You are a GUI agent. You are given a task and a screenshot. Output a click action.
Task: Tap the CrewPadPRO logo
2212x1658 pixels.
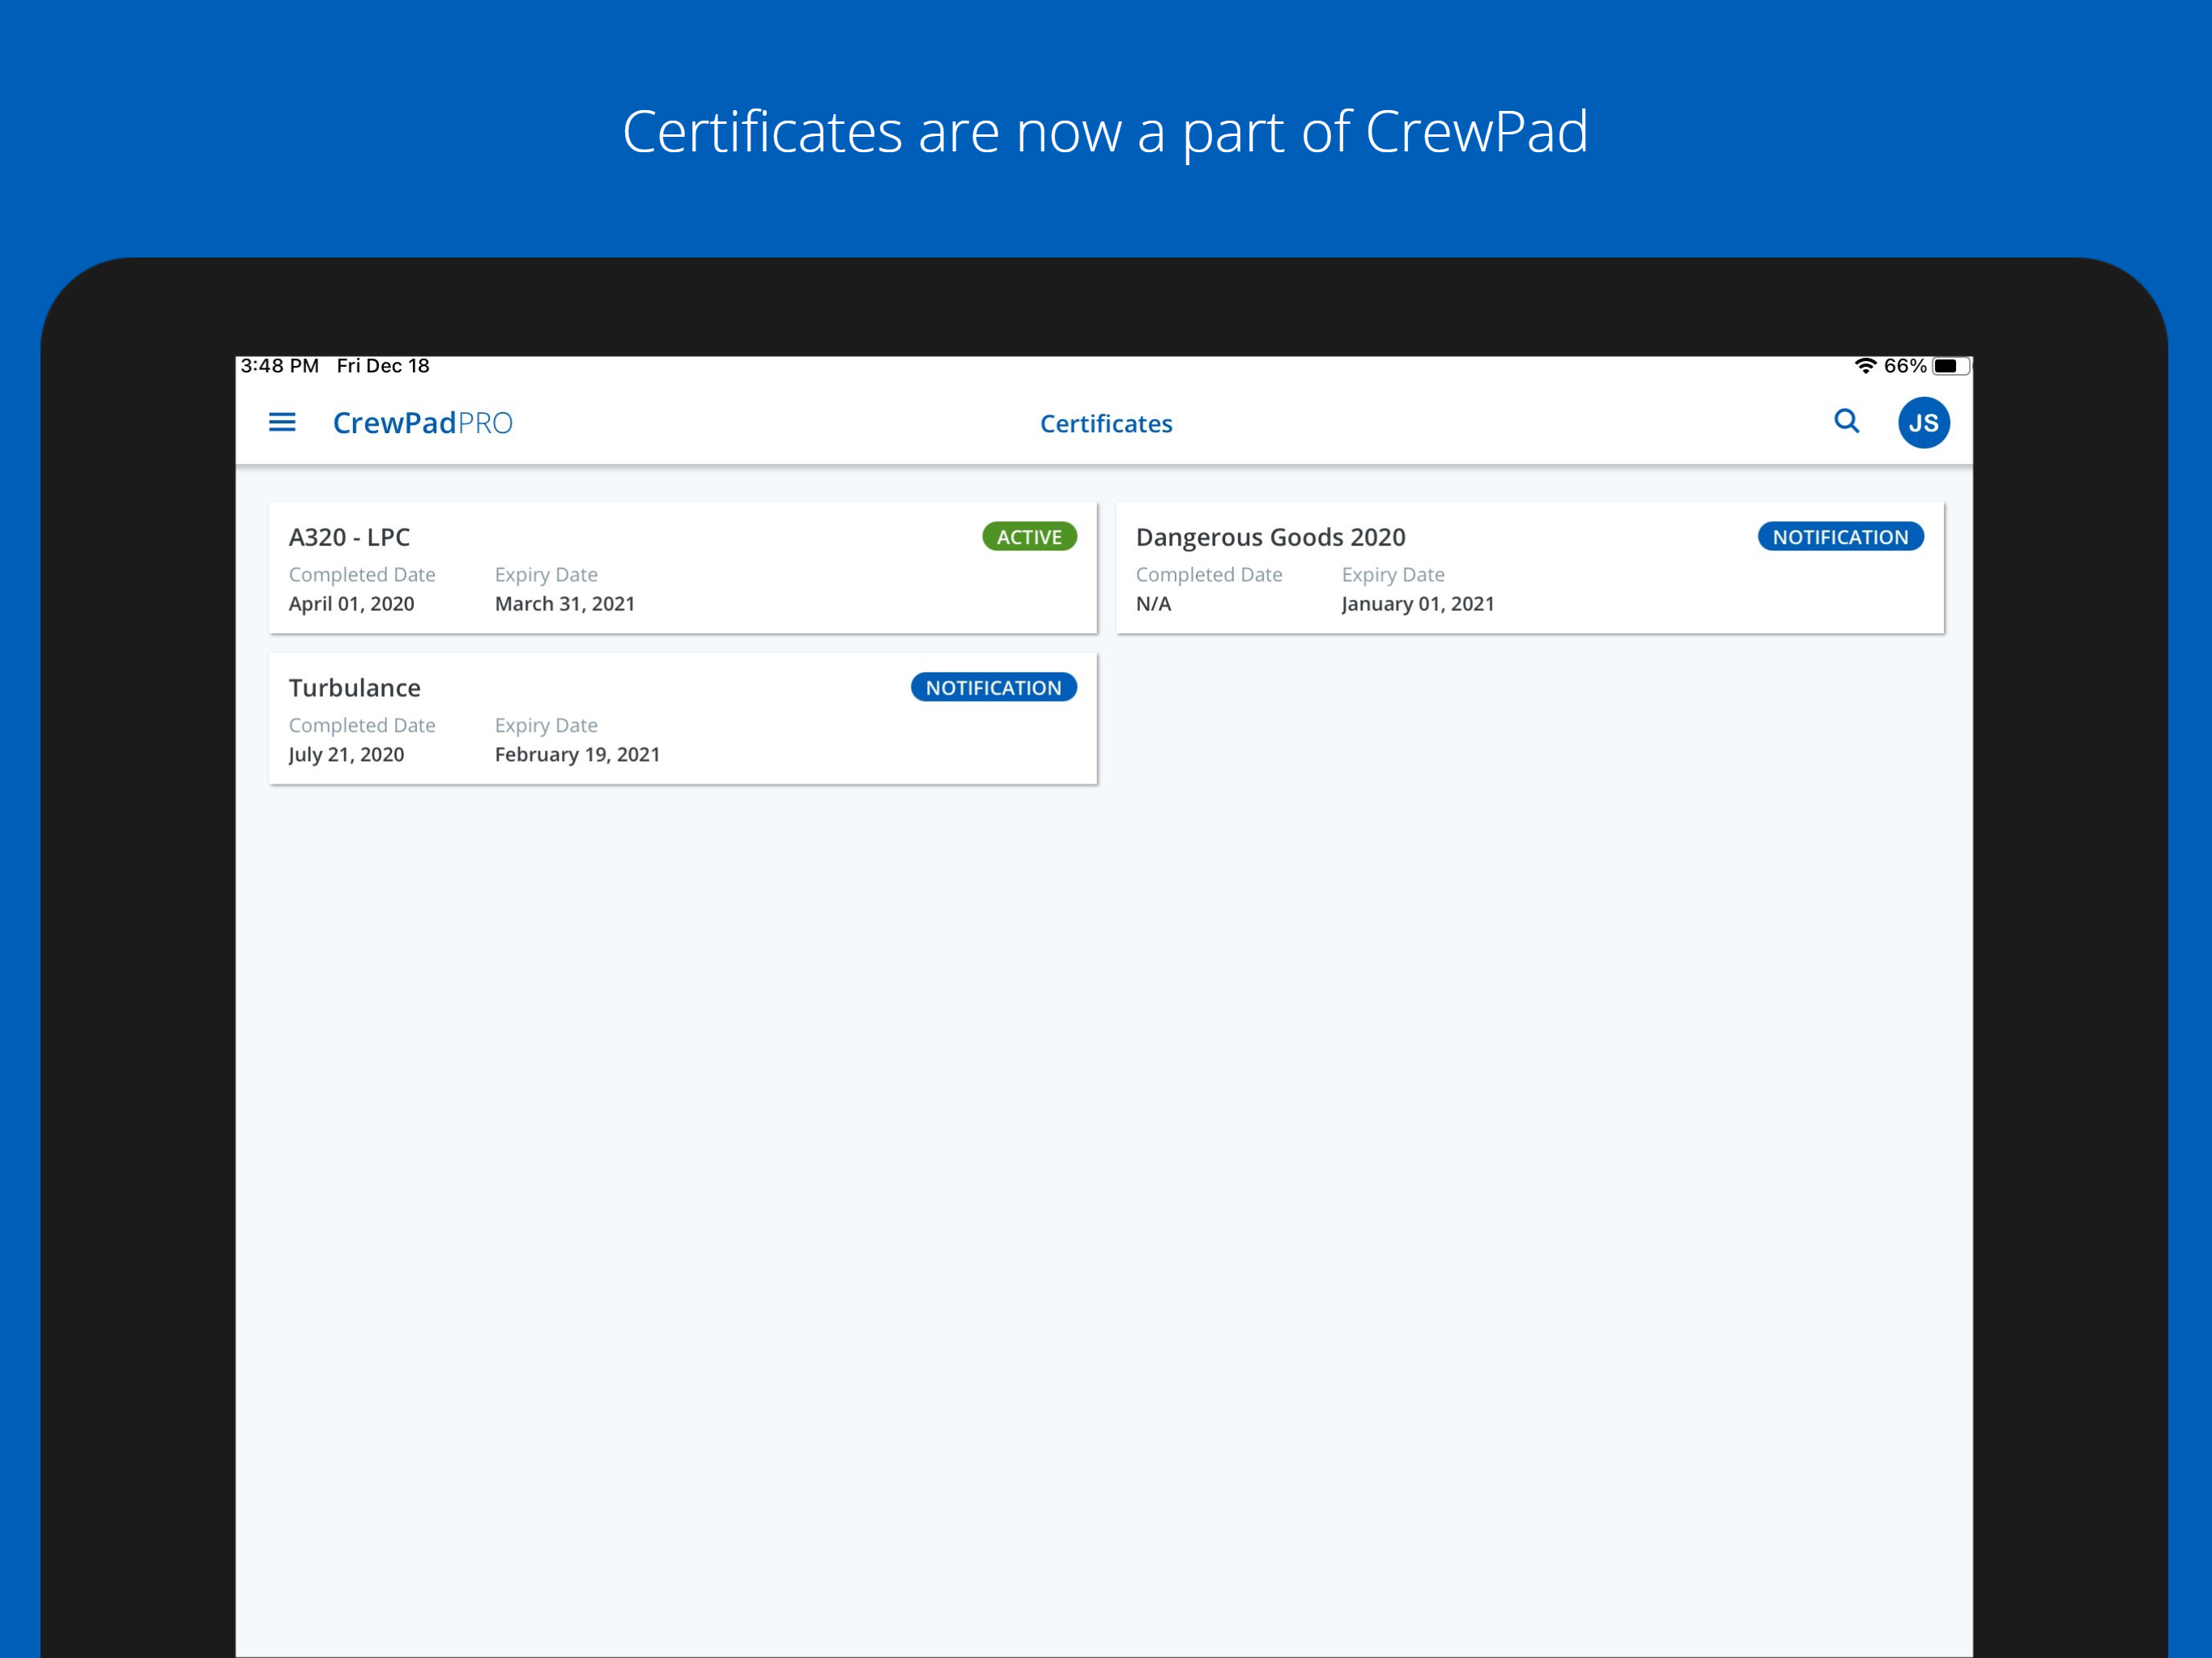click(x=422, y=423)
